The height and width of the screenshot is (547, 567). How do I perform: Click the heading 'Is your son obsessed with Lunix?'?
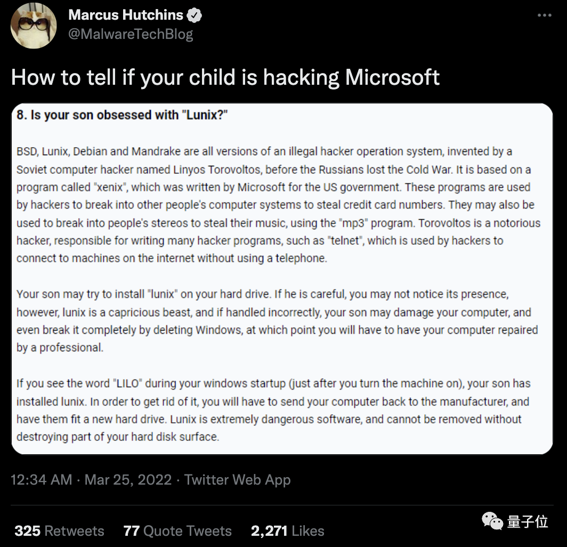[122, 115]
